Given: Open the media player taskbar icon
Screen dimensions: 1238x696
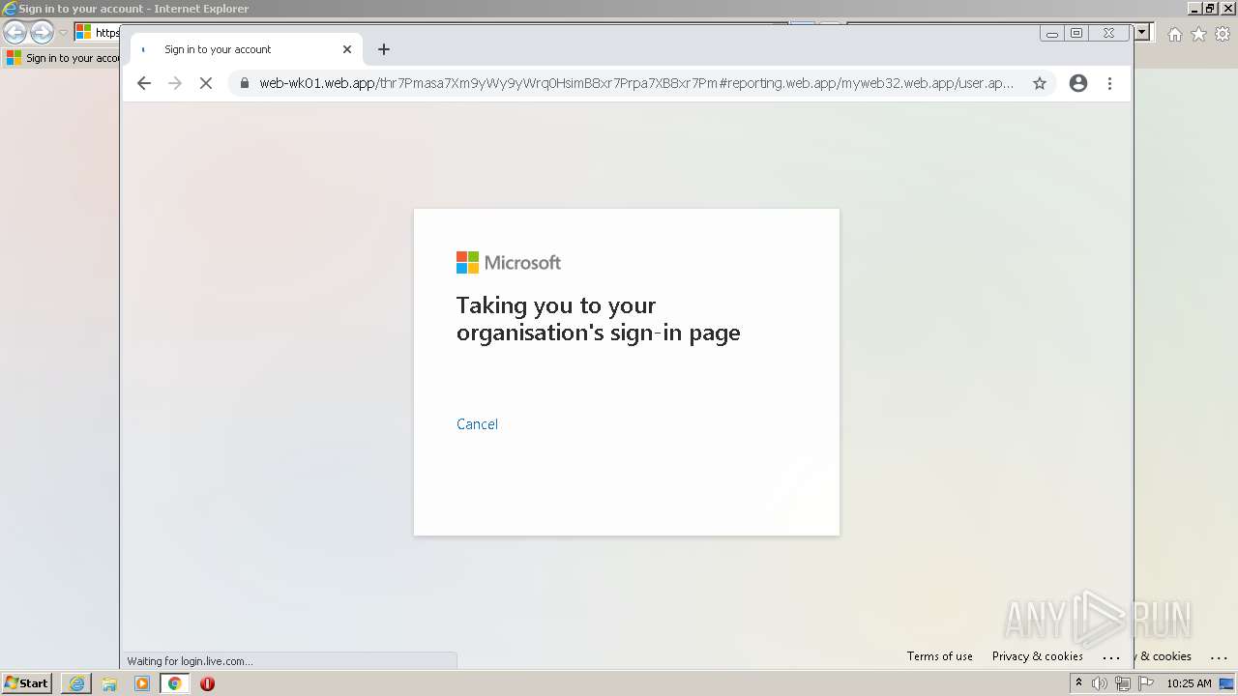Looking at the screenshot, I should tap(142, 683).
